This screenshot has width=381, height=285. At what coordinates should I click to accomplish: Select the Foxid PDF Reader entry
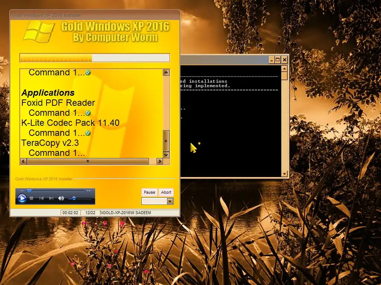point(58,103)
